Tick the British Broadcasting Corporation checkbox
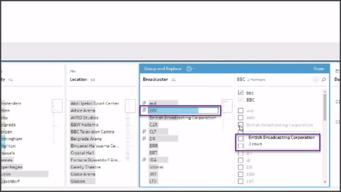This screenshot has height=192, width=341. pos(241,125)
